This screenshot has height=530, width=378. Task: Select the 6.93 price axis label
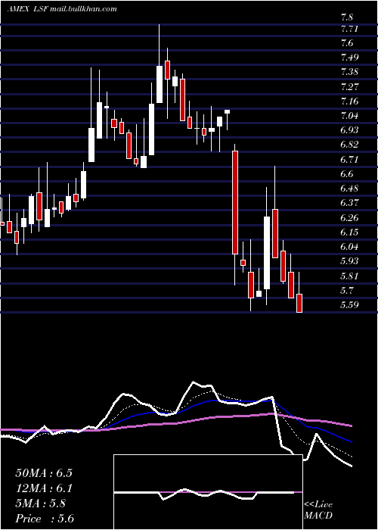point(350,130)
